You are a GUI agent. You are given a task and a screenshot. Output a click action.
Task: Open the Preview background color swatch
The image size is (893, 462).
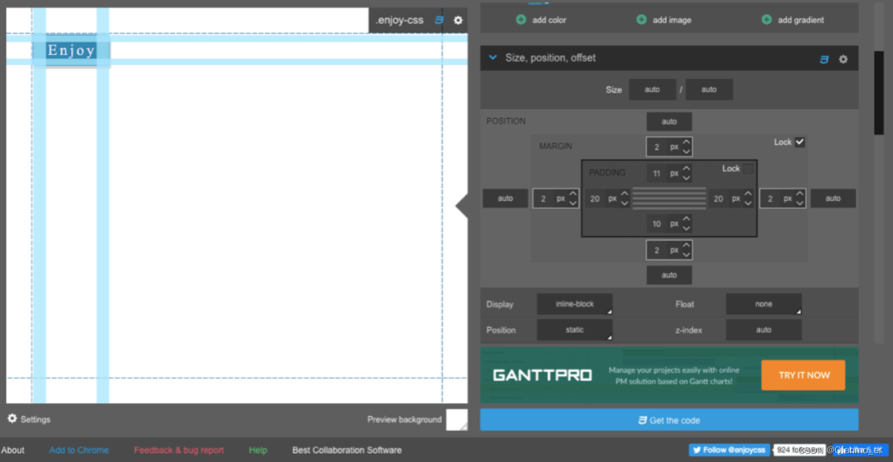tap(457, 420)
